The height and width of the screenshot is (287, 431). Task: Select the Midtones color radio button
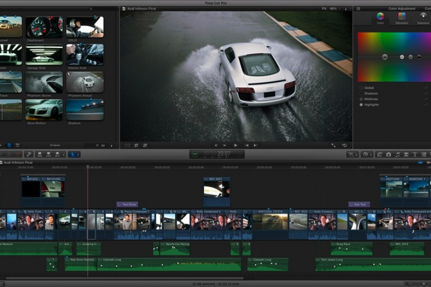[x=361, y=99]
